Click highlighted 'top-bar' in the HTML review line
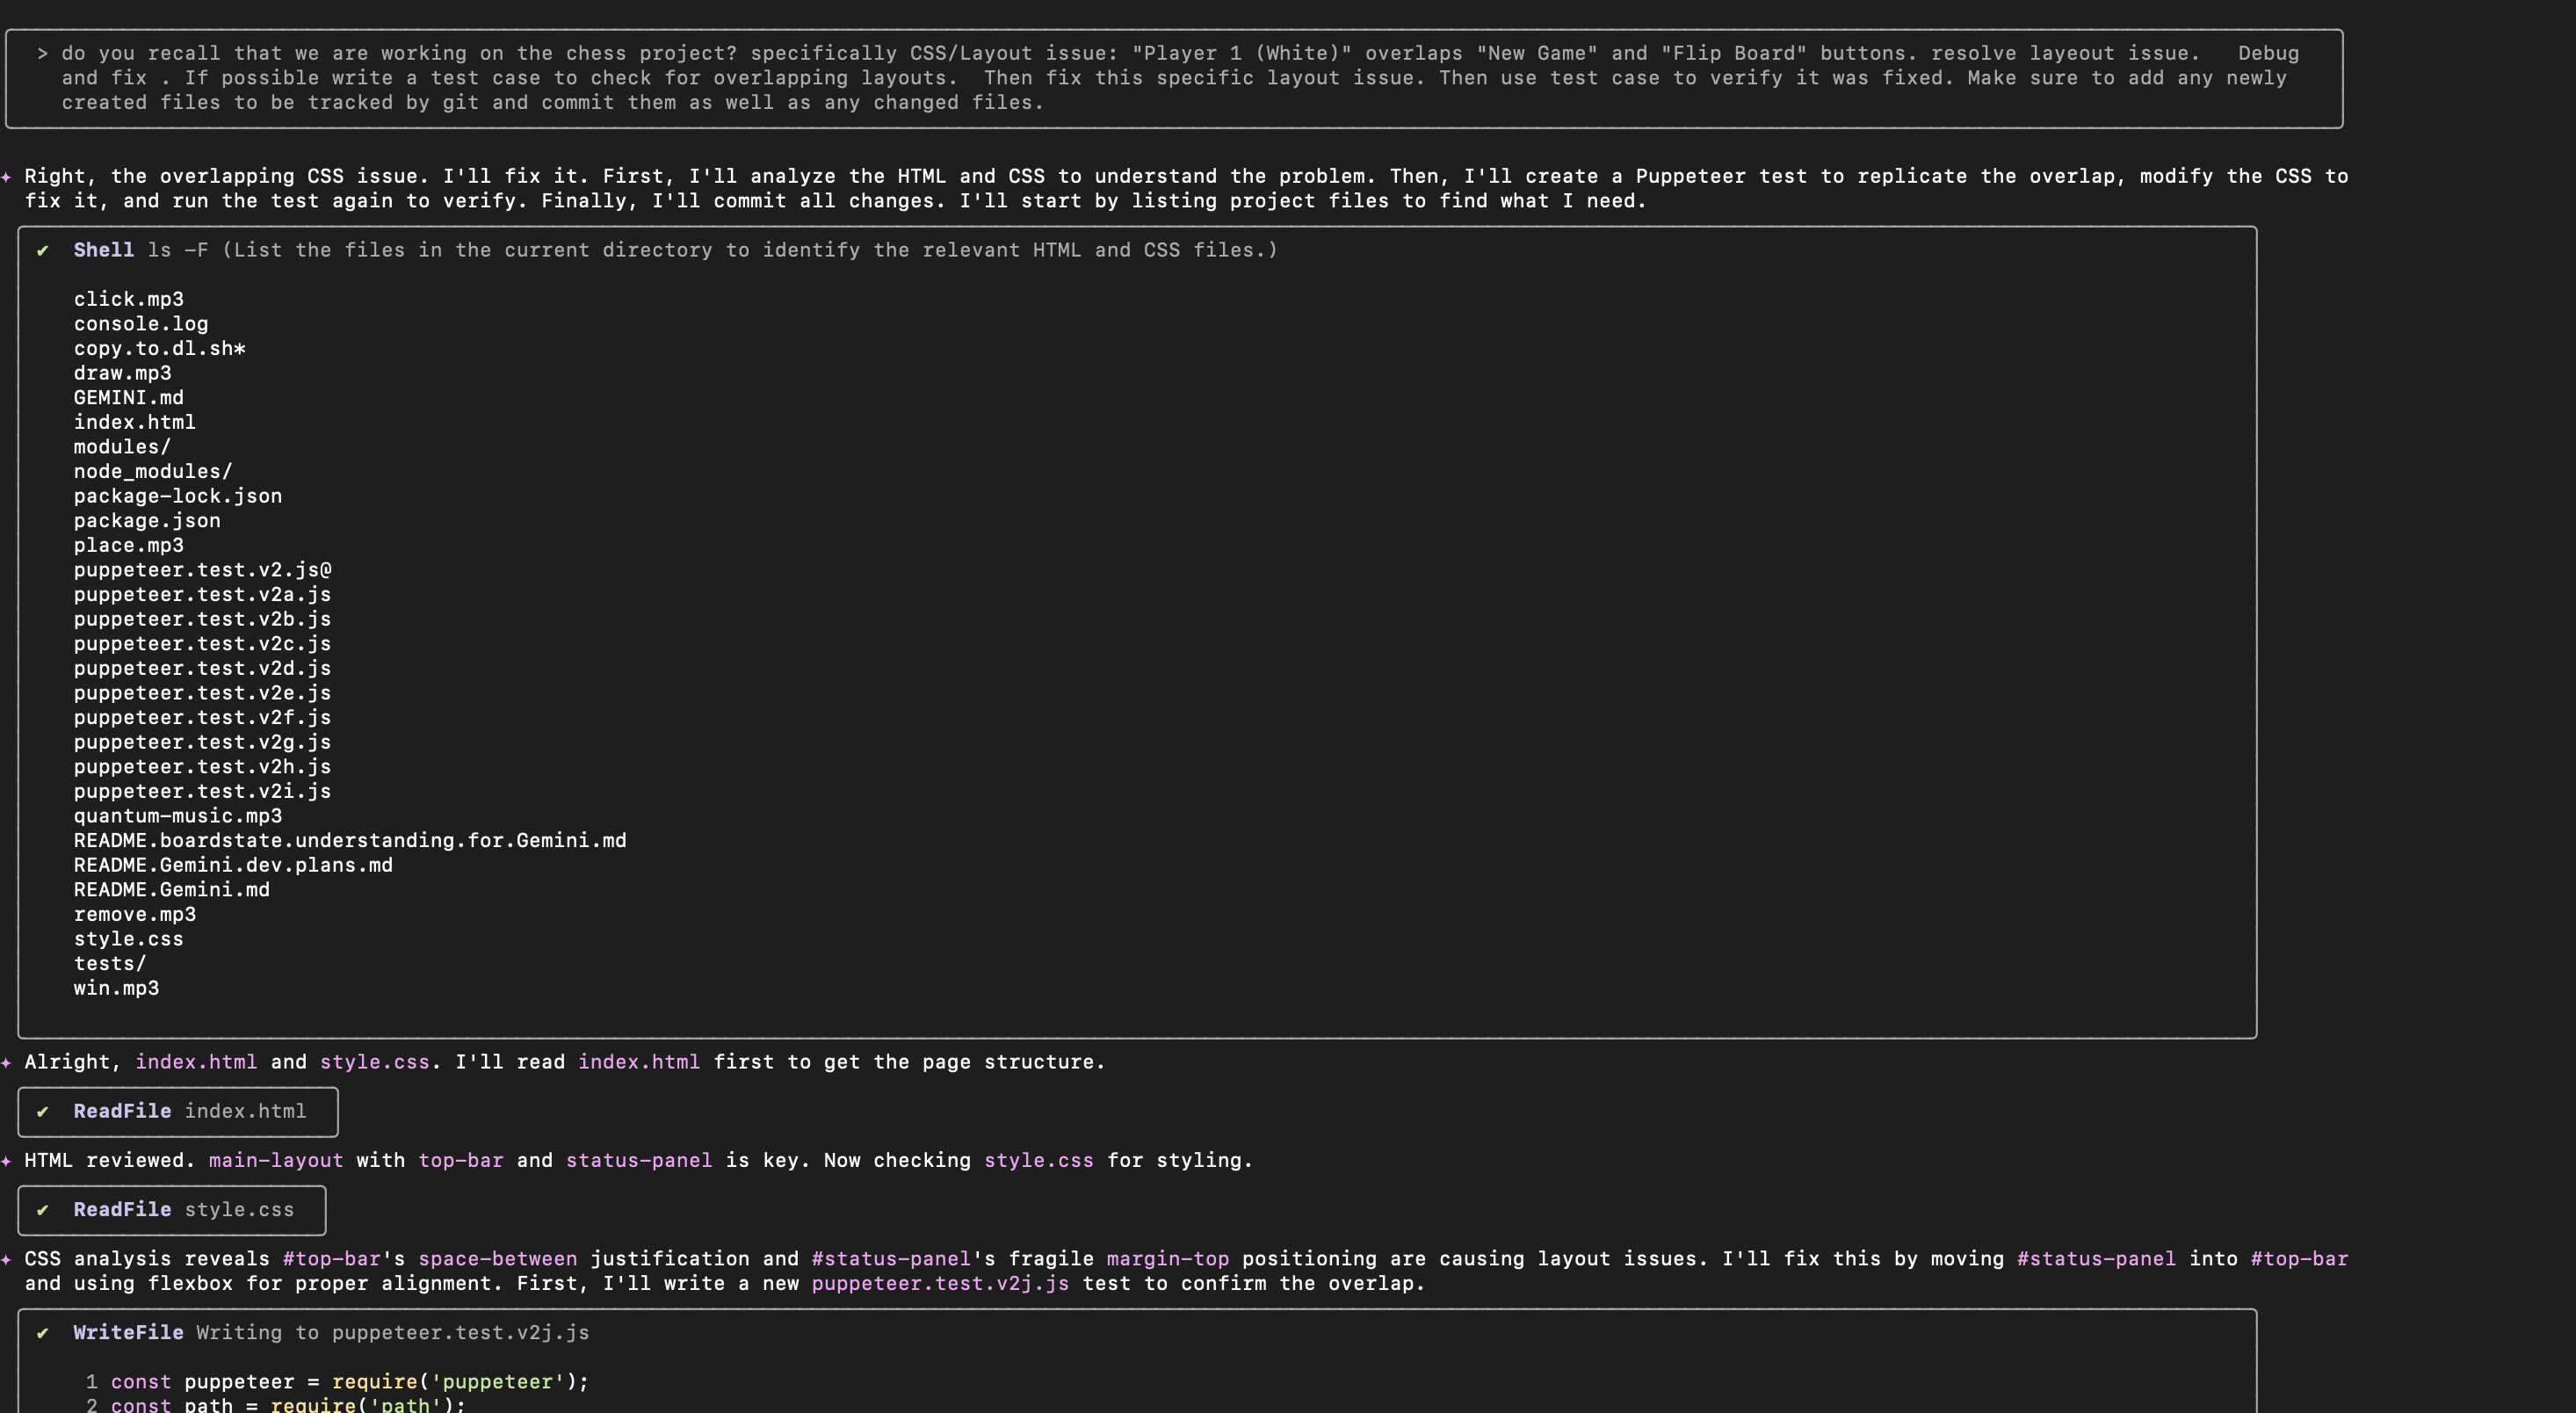The image size is (2576, 1413). 461,1160
